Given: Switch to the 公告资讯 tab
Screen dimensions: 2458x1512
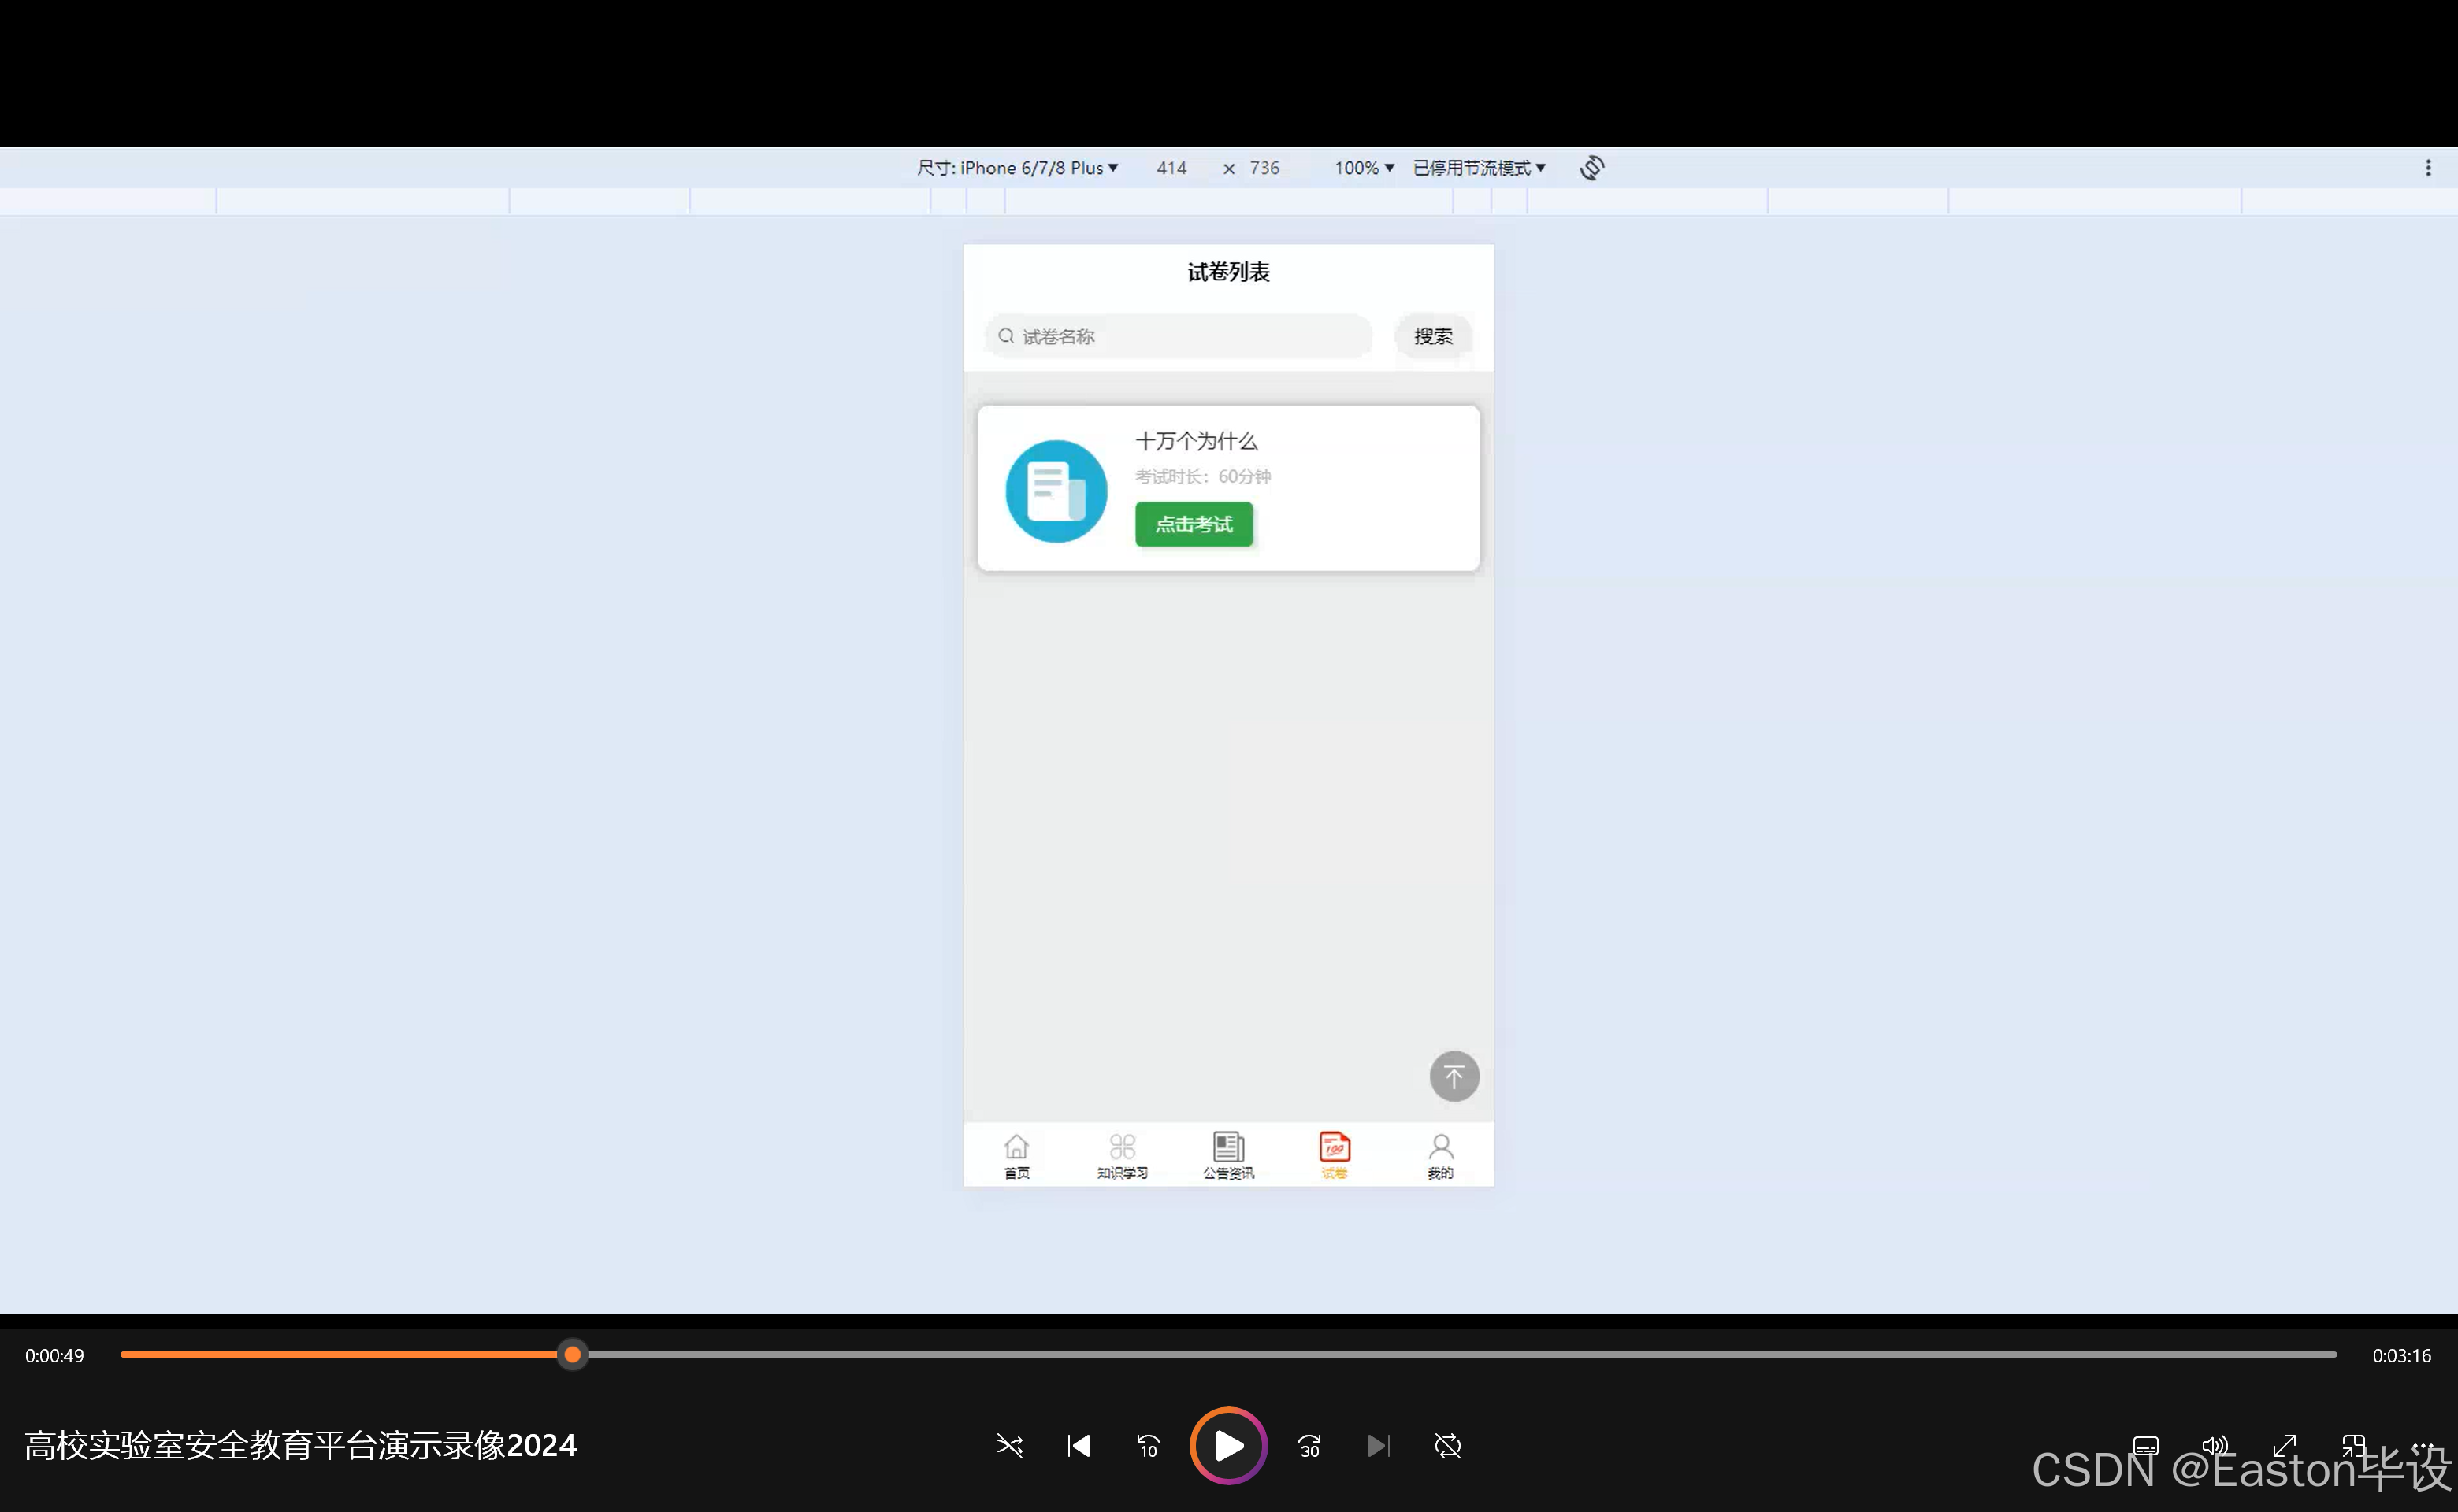Looking at the screenshot, I should (x=1227, y=1155).
